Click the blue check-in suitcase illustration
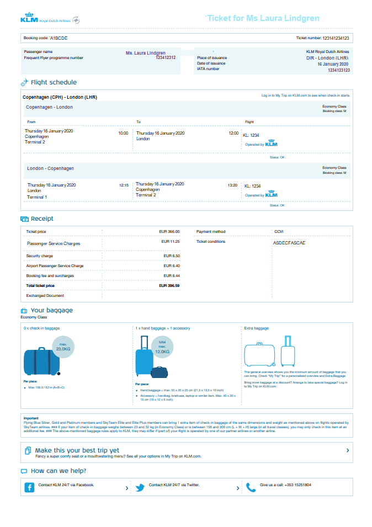372x527 pixels. 38,361
